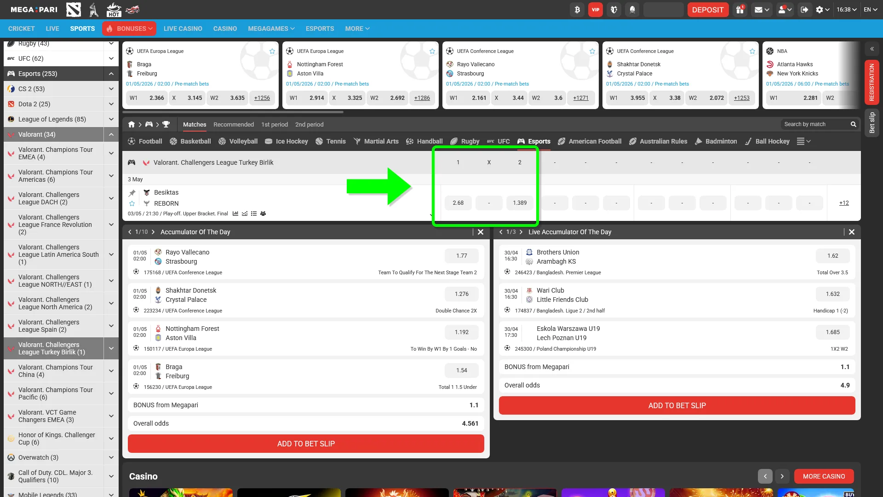Click the gift box promotions icon
This screenshot has width=883, height=497.
click(740, 10)
